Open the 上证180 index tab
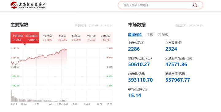Image resolution: width=221 pixels, height=112 pixels. point(91,38)
